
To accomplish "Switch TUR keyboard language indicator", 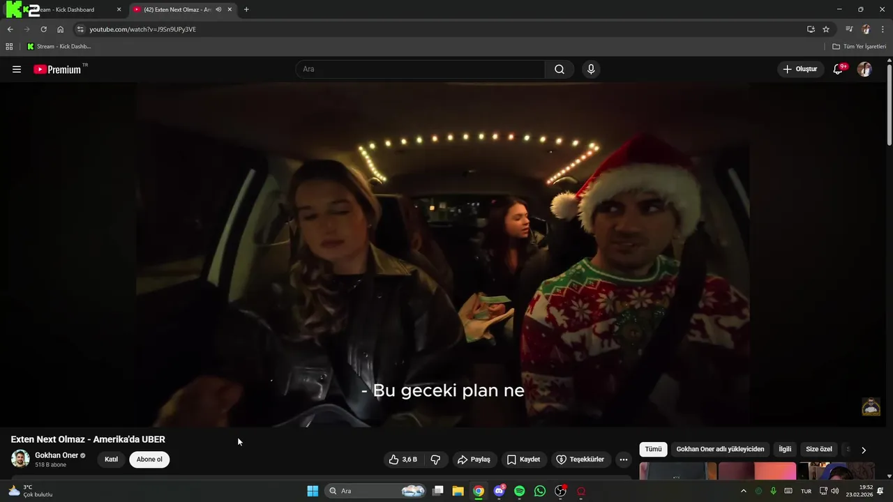I will point(806,491).
